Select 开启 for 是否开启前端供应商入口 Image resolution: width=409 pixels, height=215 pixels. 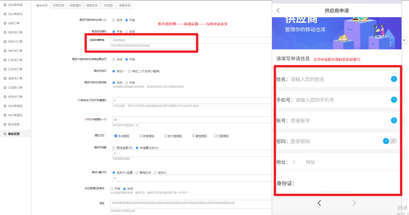click(127, 20)
